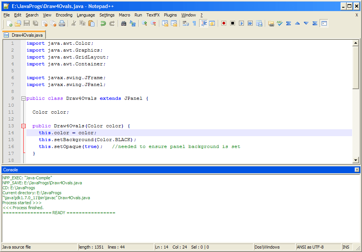This screenshot has width=362, height=252.
Task: Open the Macro menu
Action: 125,15
